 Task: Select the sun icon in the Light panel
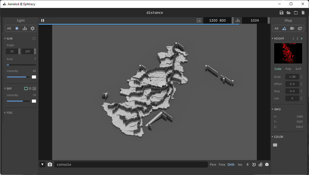[x=17, y=28]
